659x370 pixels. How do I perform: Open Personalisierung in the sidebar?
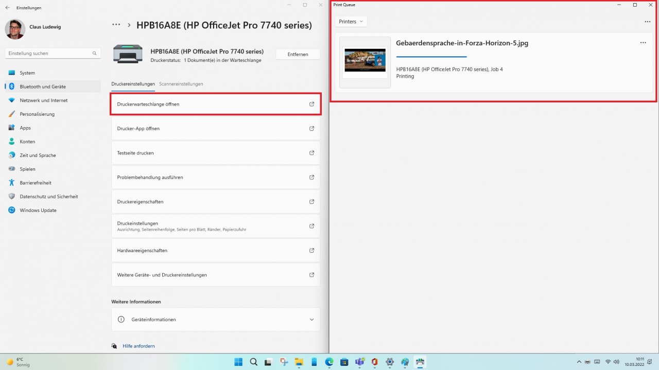coord(53,114)
